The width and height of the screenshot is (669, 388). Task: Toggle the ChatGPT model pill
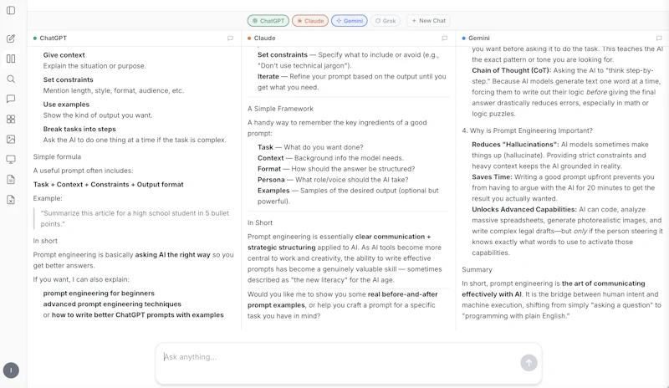pos(268,21)
